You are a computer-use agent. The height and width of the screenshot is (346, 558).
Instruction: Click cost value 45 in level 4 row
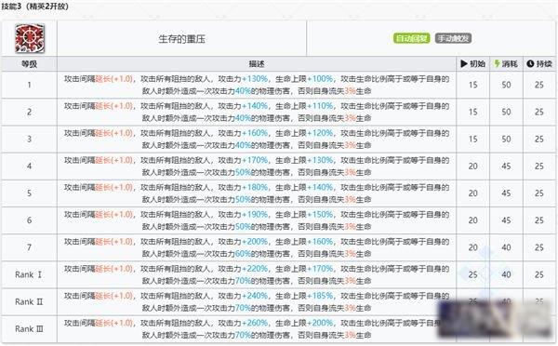click(506, 166)
